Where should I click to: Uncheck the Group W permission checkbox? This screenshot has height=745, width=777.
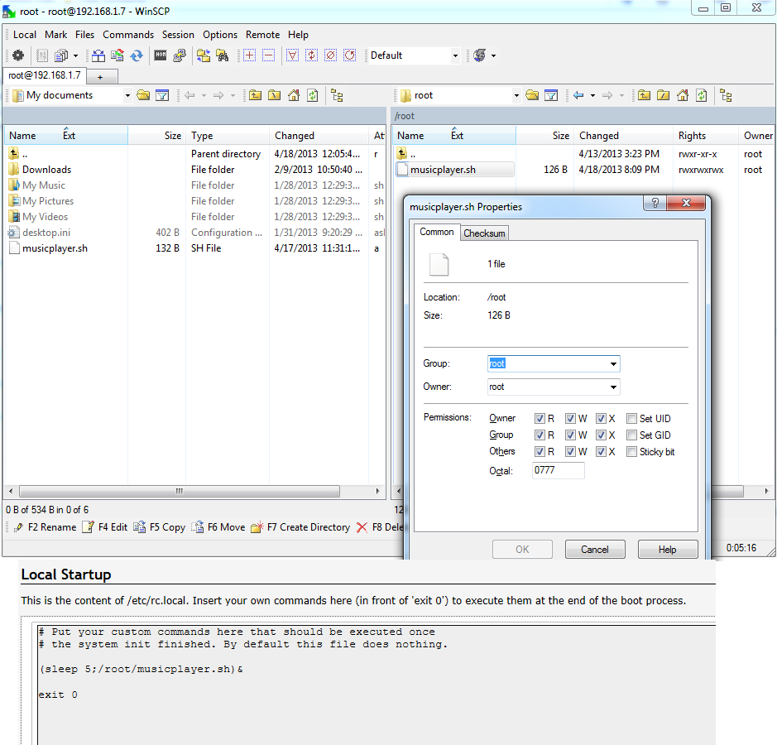pyautogui.click(x=570, y=435)
